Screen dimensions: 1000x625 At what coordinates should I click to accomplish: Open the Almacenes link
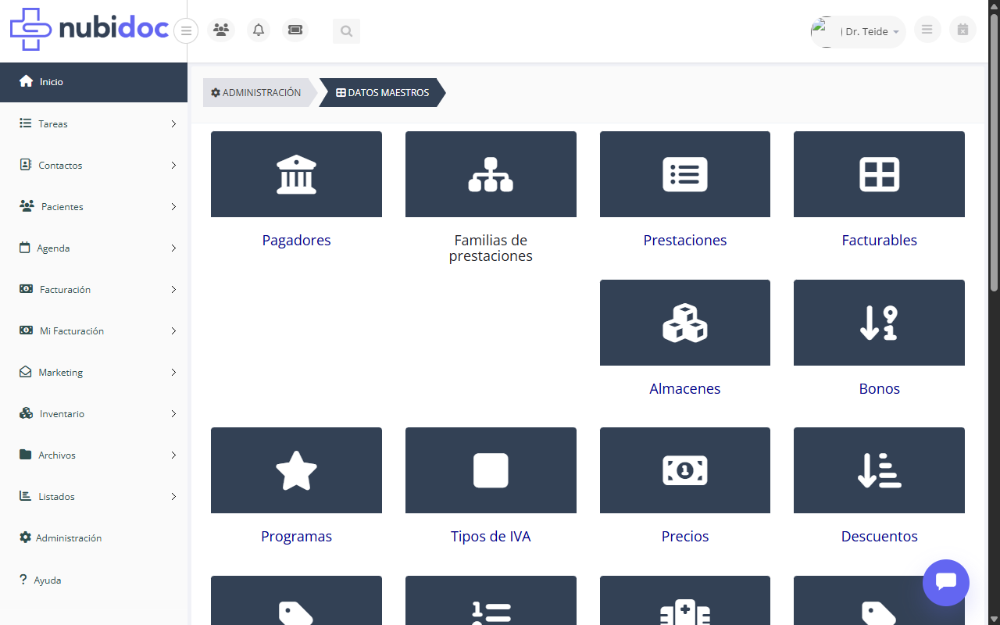(685, 389)
